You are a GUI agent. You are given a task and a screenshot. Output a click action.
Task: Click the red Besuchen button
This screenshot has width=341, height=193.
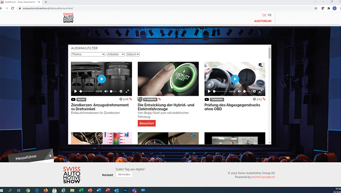coord(146,123)
